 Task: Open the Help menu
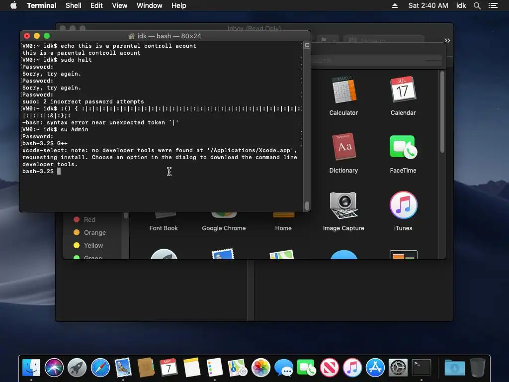[179, 5]
